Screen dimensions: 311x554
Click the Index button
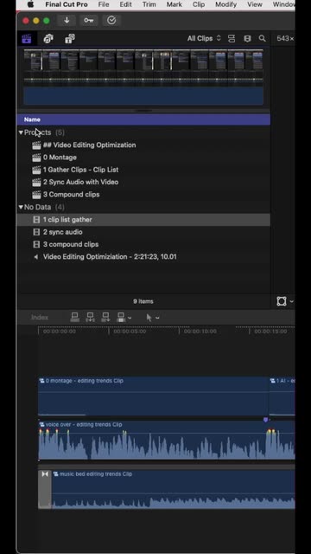coord(40,318)
